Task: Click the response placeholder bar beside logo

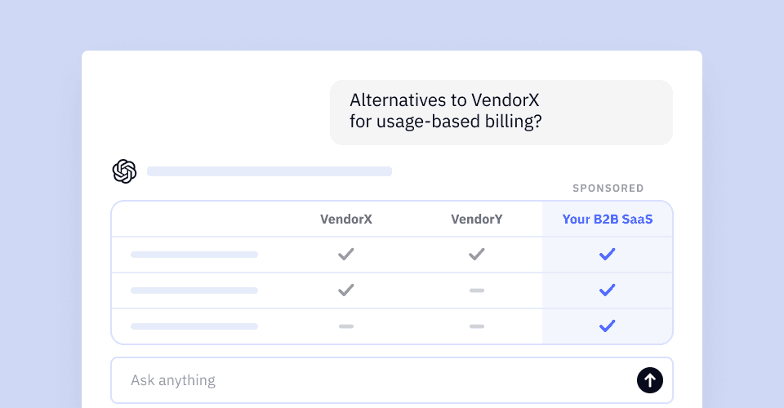Action: click(x=269, y=171)
